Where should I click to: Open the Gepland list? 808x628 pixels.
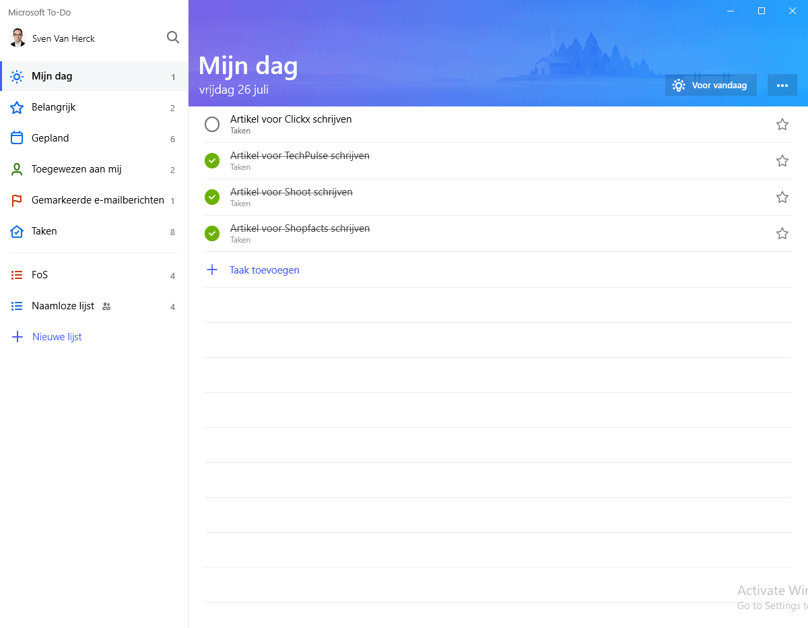pos(94,138)
